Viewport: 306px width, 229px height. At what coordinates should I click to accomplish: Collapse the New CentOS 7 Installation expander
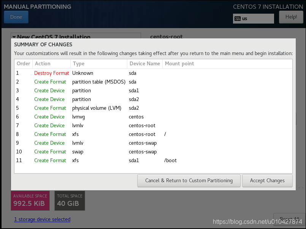(14, 37)
